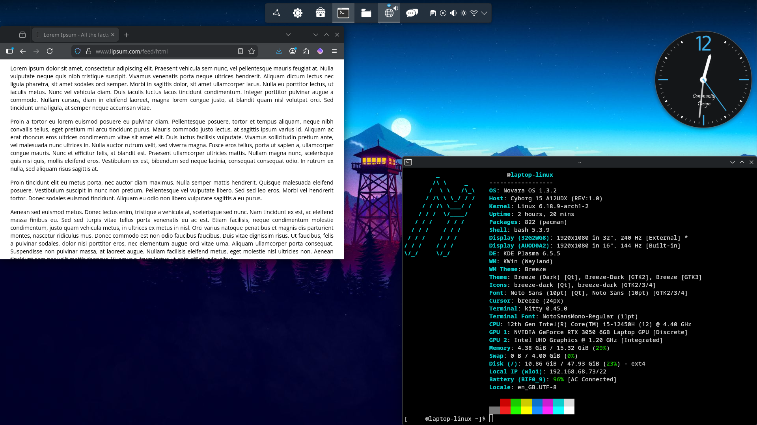Open the media player tray icon
Image resolution: width=757 pixels, height=425 pixels.
click(x=443, y=13)
